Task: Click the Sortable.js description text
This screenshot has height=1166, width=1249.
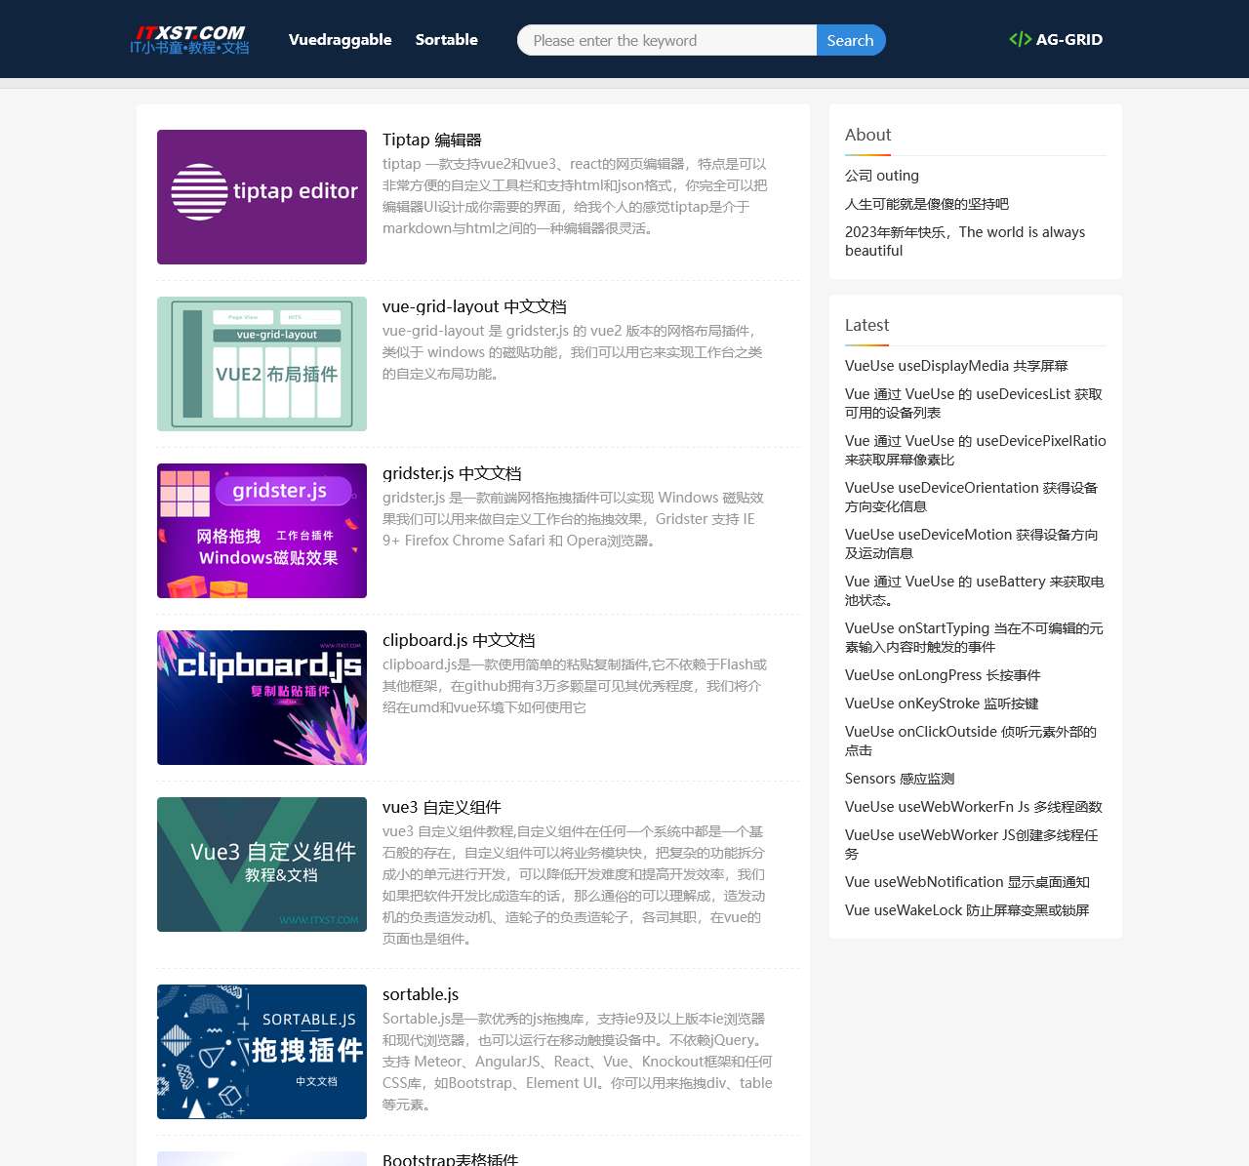Action: pos(578,1062)
